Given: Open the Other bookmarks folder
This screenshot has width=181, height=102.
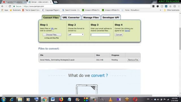Looking at the screenshot, I should [172, 10].
